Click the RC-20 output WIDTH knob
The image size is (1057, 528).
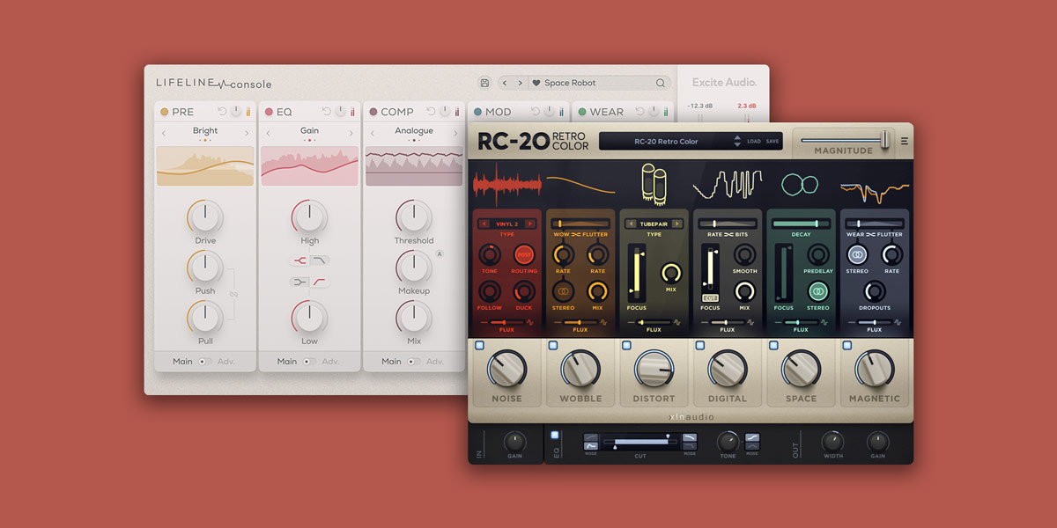tap(832, 442)
